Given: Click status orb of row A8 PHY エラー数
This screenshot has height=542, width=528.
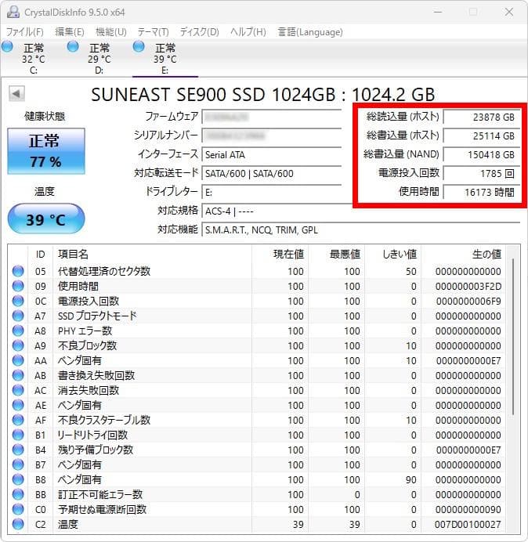Looking at the screenshot, I should point(18,331).
